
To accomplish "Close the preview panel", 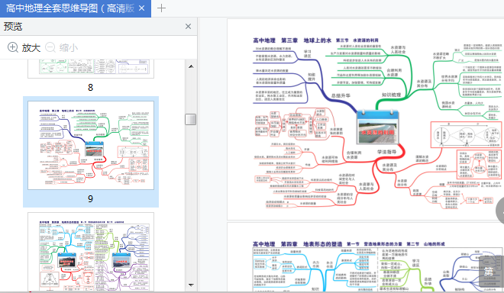I will [189, 27].
